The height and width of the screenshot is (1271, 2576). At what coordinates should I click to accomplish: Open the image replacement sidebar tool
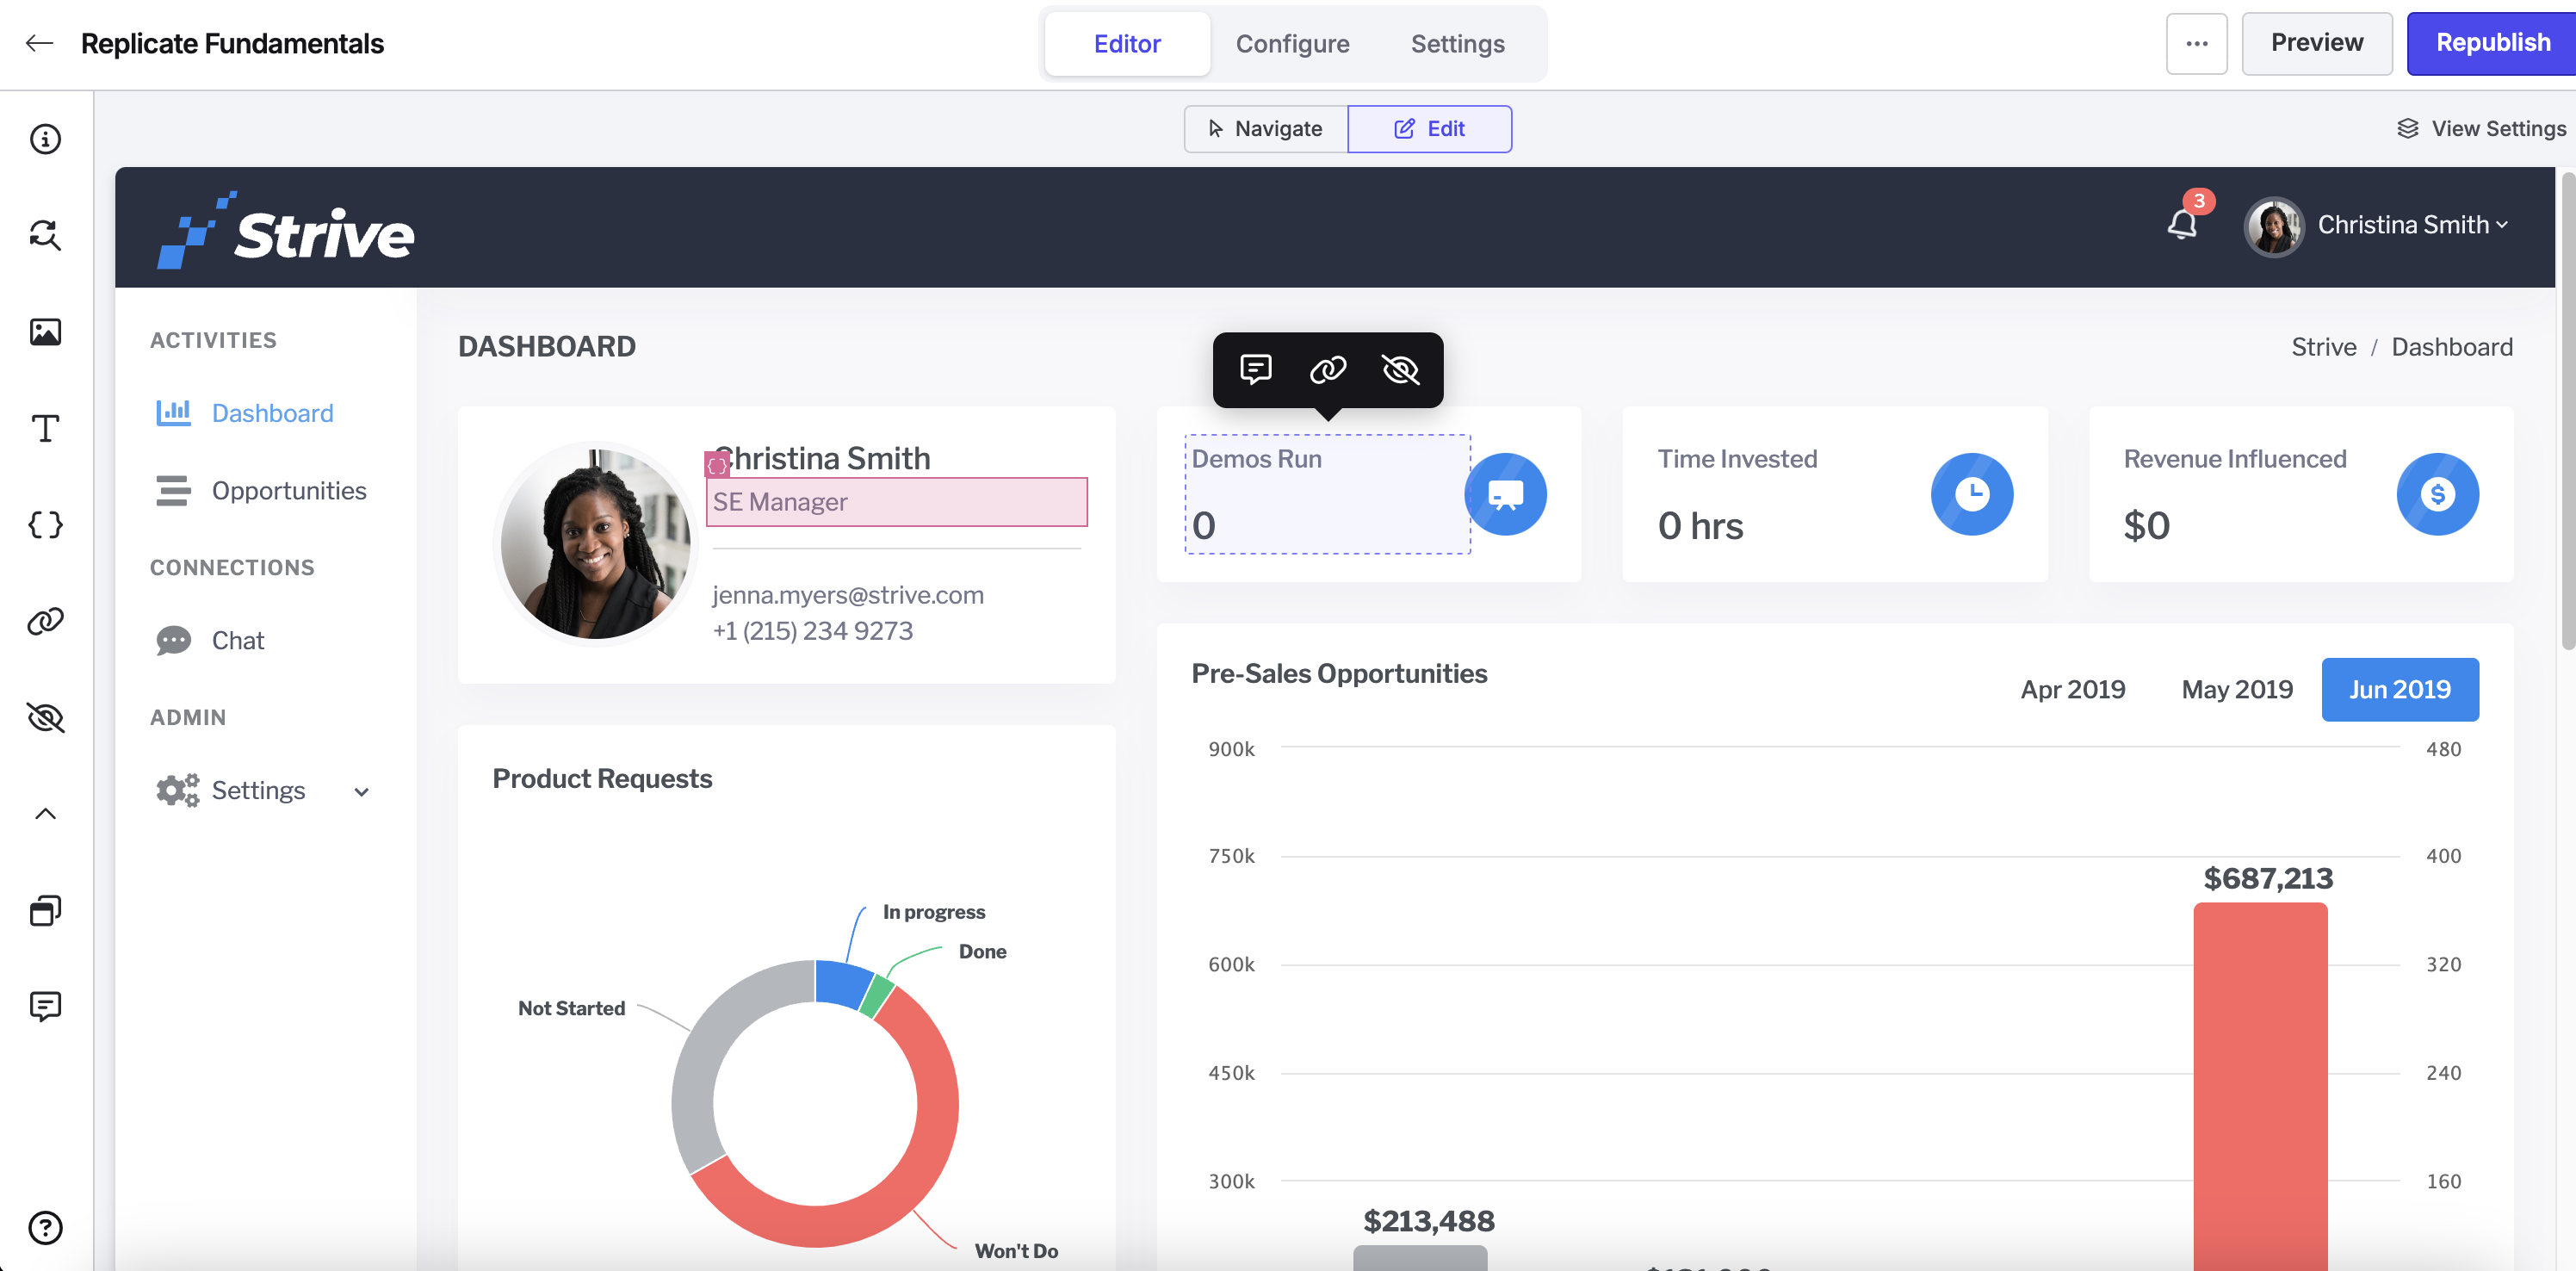tap(45, 332)
